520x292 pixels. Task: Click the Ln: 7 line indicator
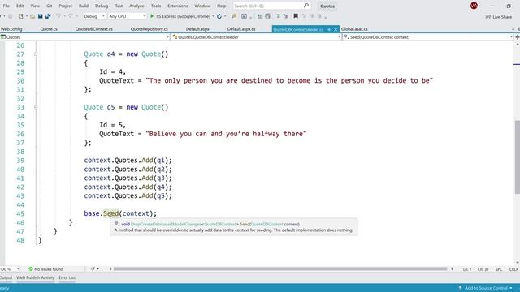coord(467,269)
